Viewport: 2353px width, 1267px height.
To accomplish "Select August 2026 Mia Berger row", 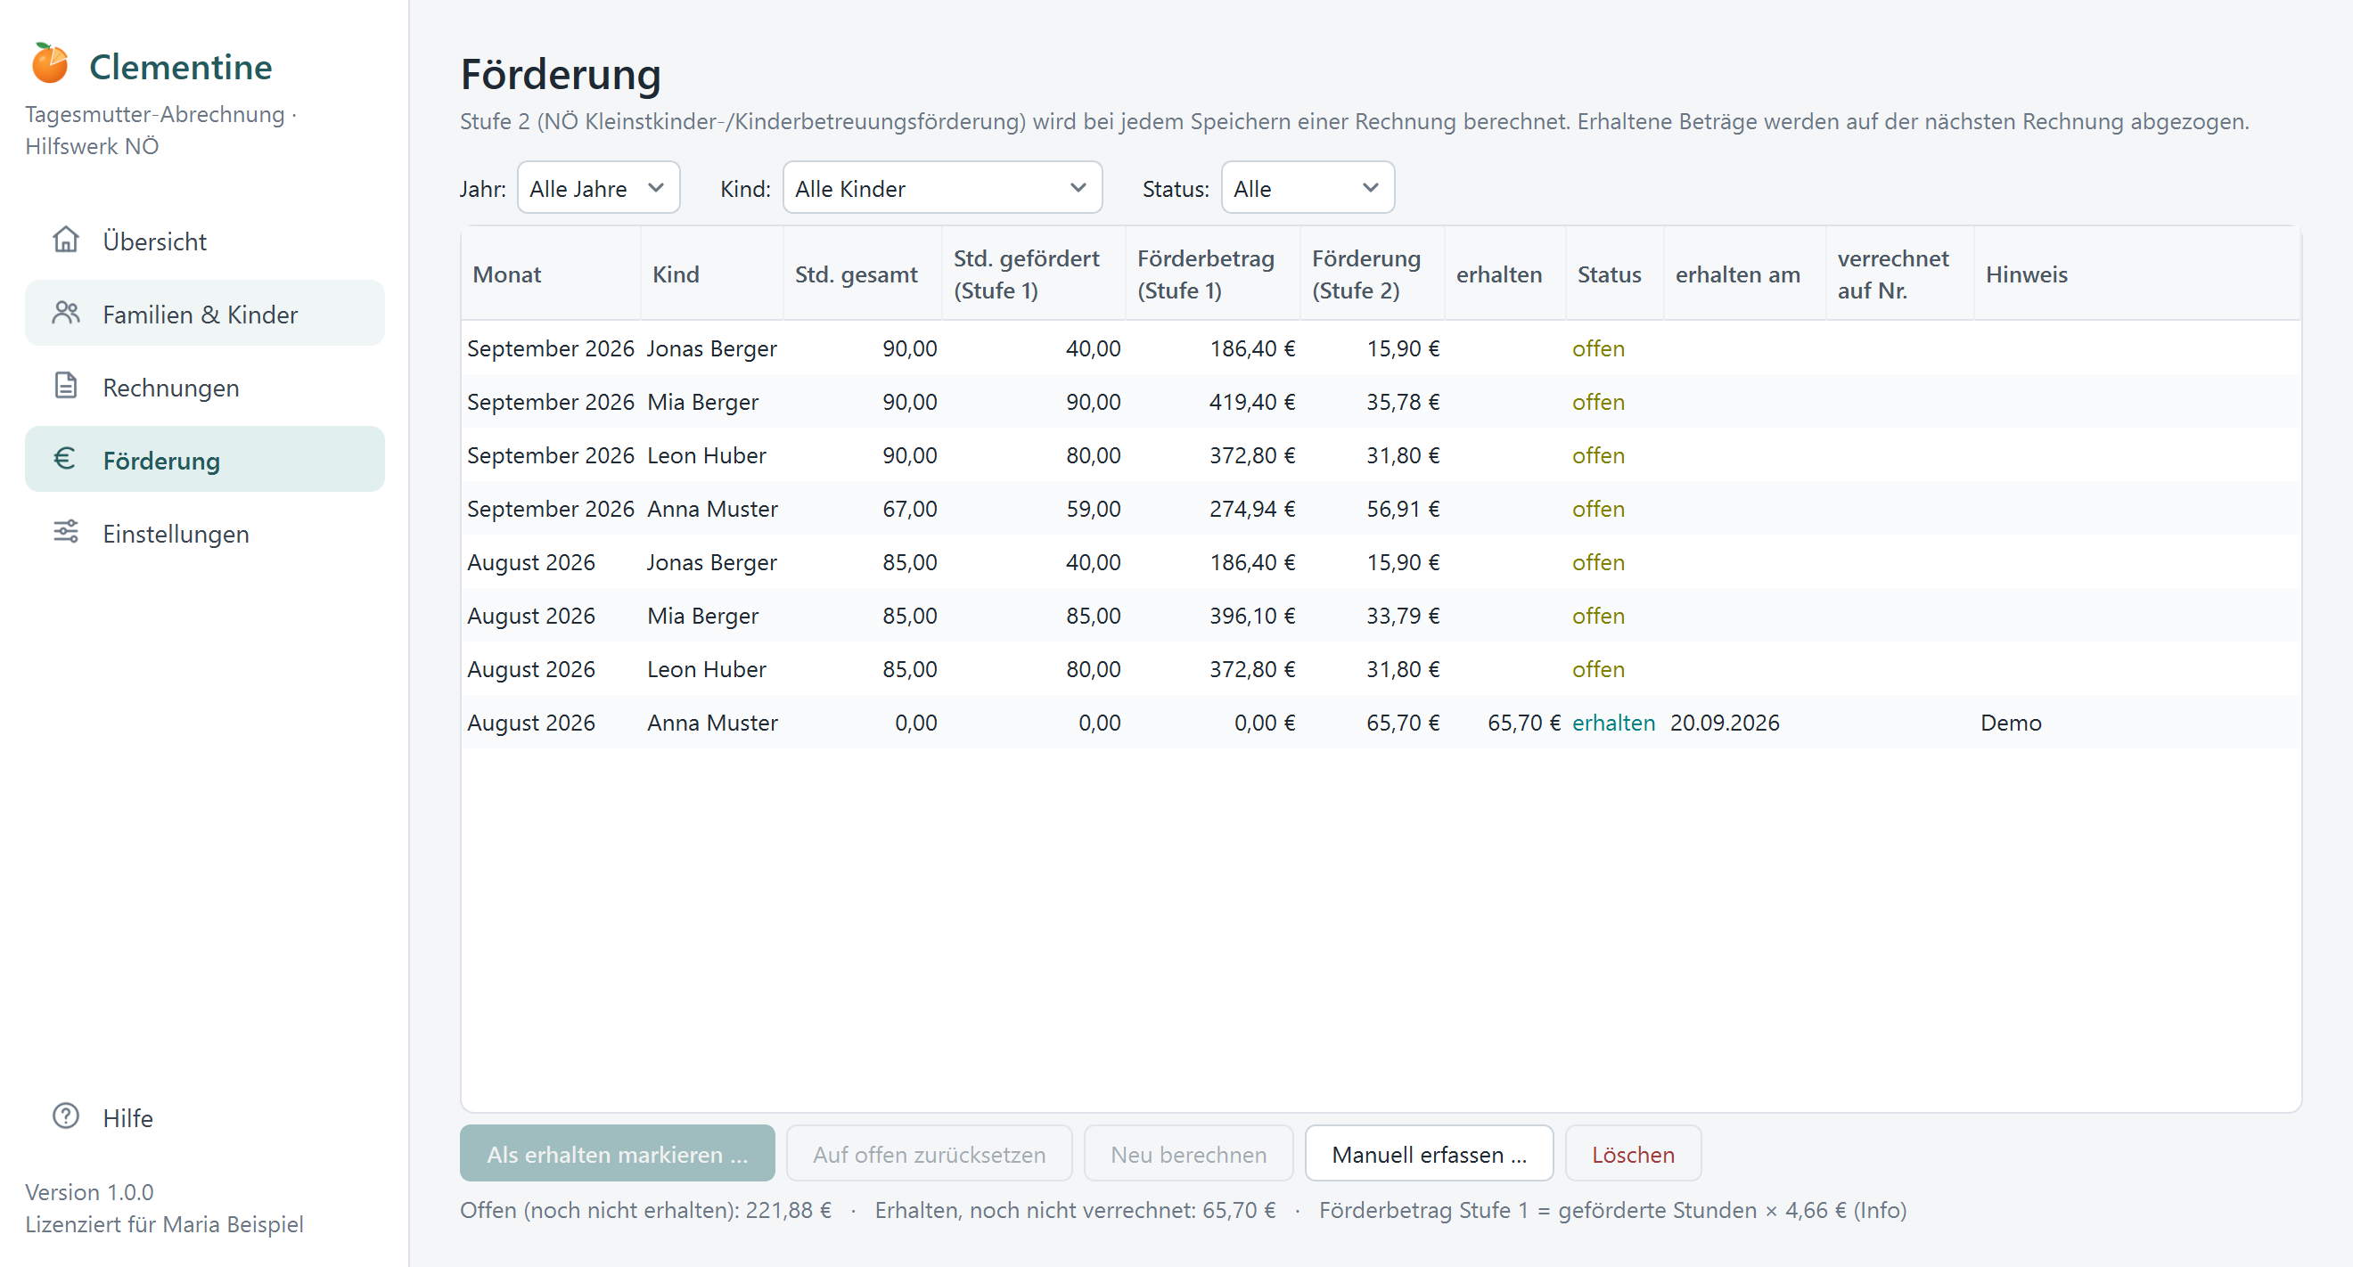I will 1381,616.
